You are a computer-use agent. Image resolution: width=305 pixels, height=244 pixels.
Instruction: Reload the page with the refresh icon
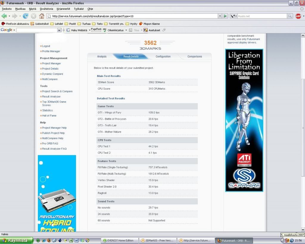click(25, 16)
